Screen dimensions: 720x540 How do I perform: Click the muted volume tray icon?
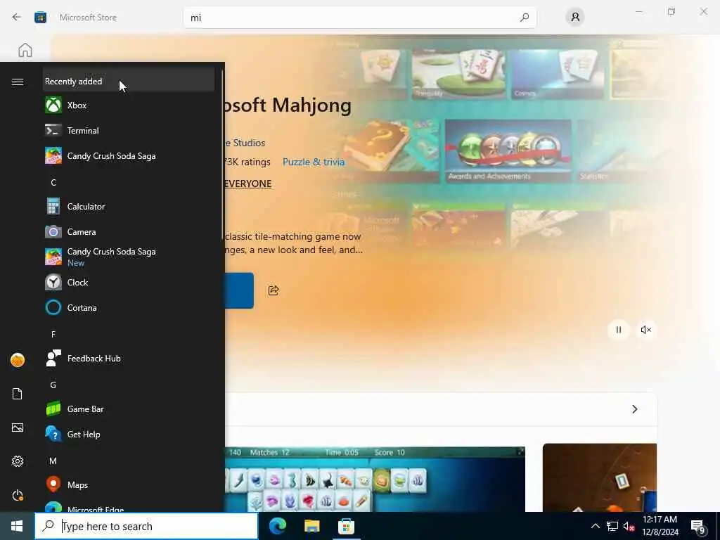click(x=629, y=526)
